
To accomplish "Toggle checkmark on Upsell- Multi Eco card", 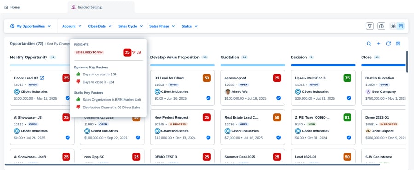I will click(349, 98).
